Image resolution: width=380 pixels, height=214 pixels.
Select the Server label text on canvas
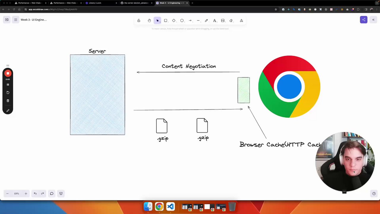tap(97, 51)
